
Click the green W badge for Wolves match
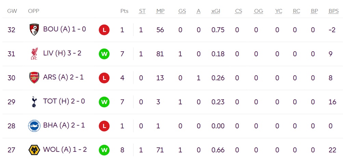coord(104,150)
